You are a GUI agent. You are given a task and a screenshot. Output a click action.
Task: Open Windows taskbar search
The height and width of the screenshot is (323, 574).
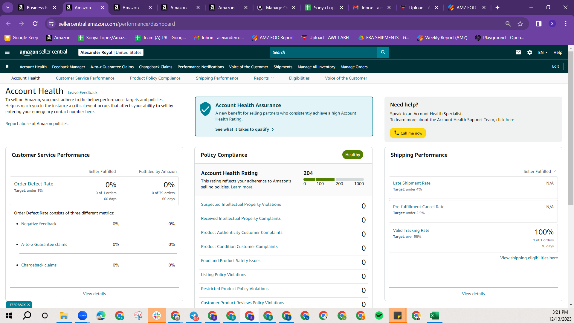(27, 316)
